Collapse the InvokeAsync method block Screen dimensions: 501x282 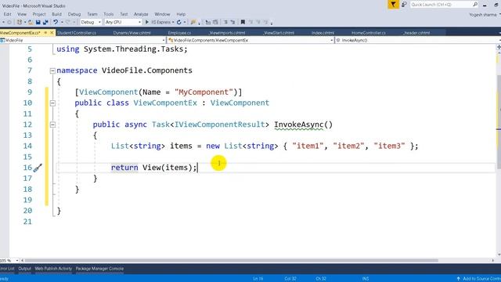pos(52,125)
